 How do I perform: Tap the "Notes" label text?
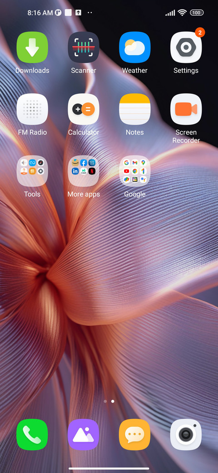pyautogui.click(x=134, y=132)
